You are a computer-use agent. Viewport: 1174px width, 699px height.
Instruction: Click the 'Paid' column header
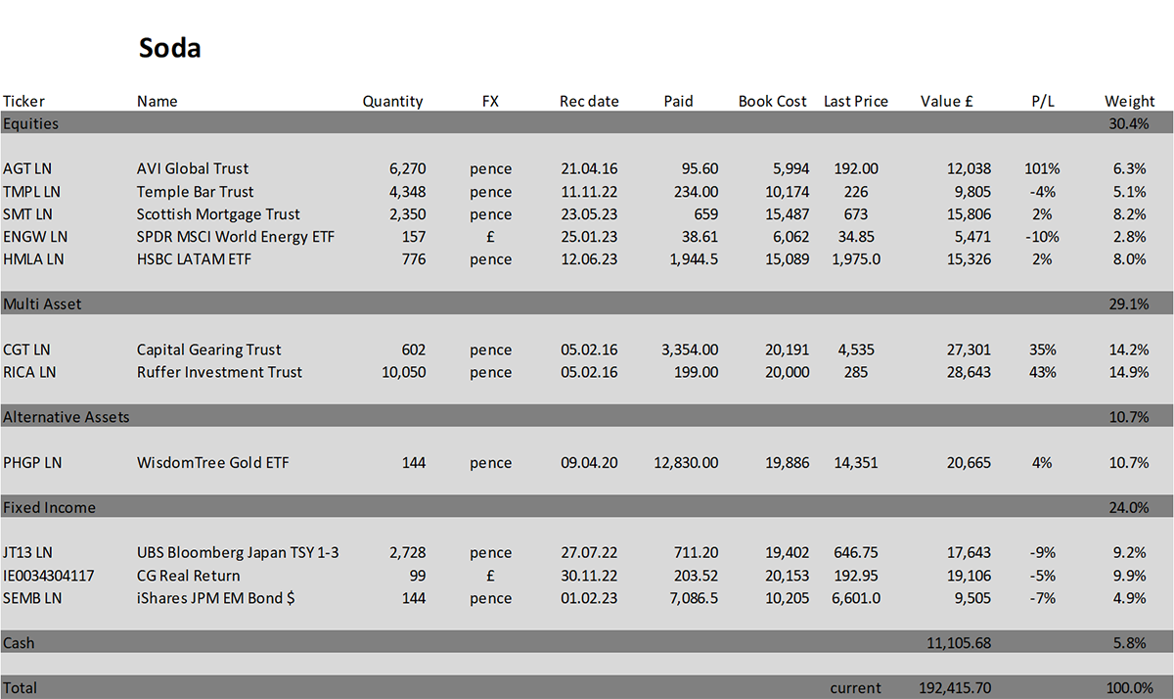click(678, 101)
